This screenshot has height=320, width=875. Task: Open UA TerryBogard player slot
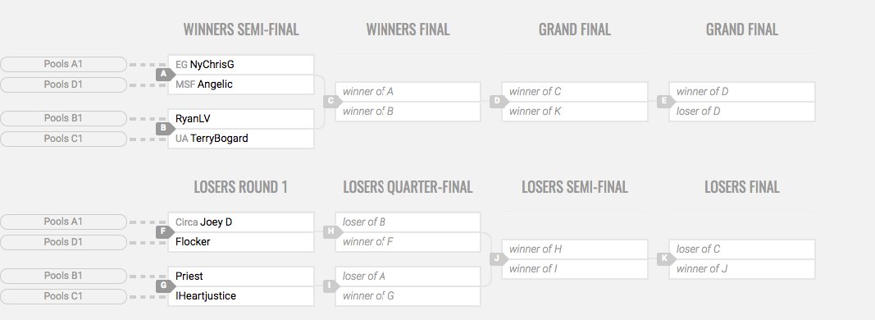pyautogui.click(x=241, y=139)
